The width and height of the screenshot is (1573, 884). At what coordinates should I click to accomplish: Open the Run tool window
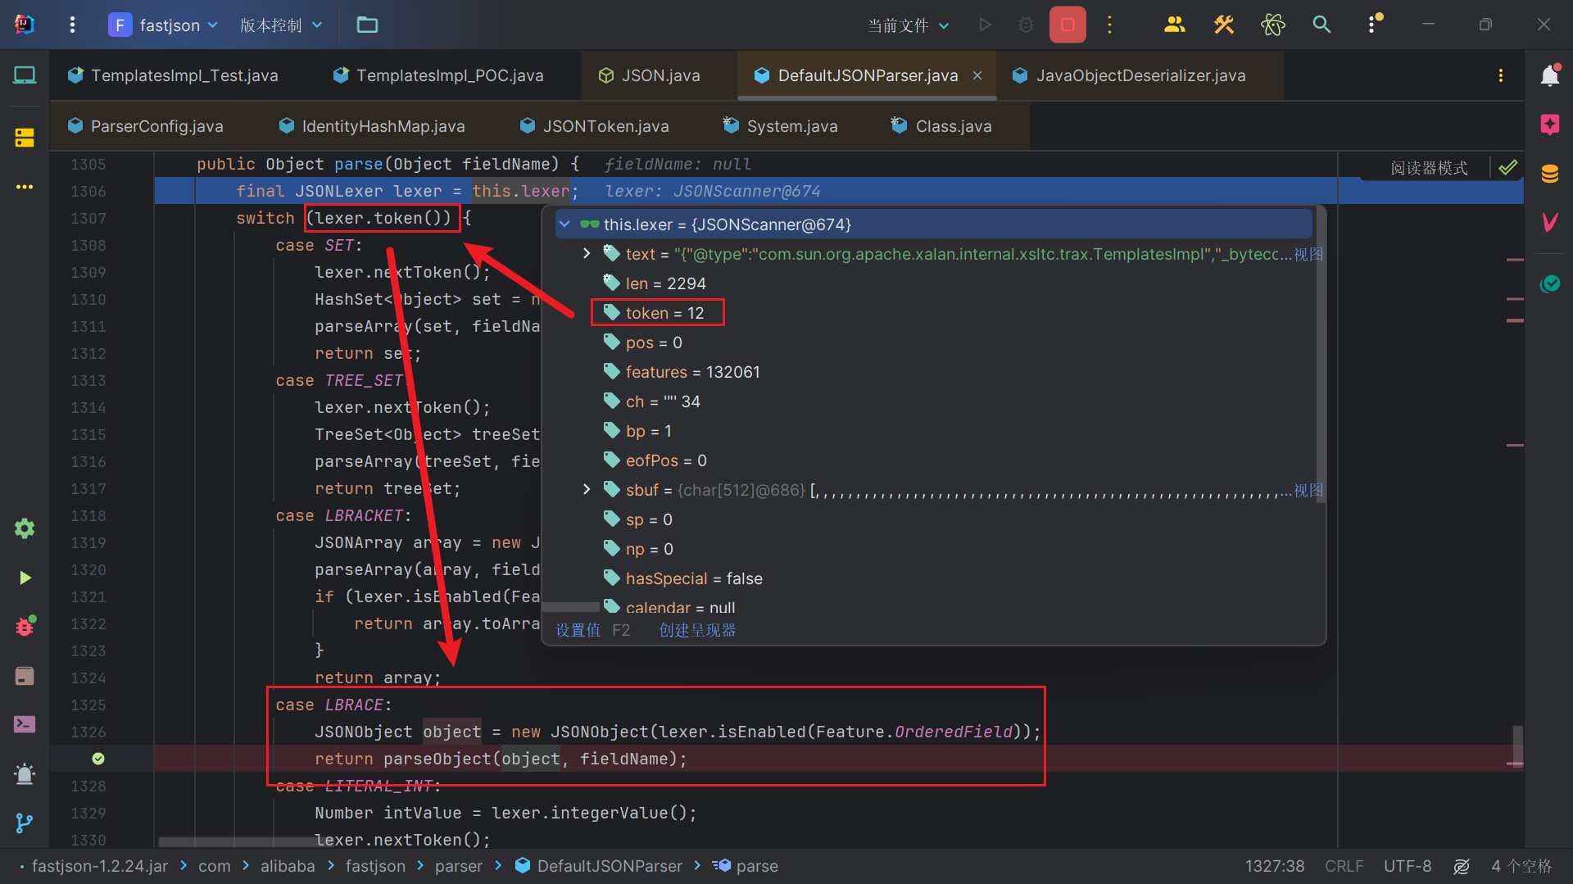click(x=25, y=578)
